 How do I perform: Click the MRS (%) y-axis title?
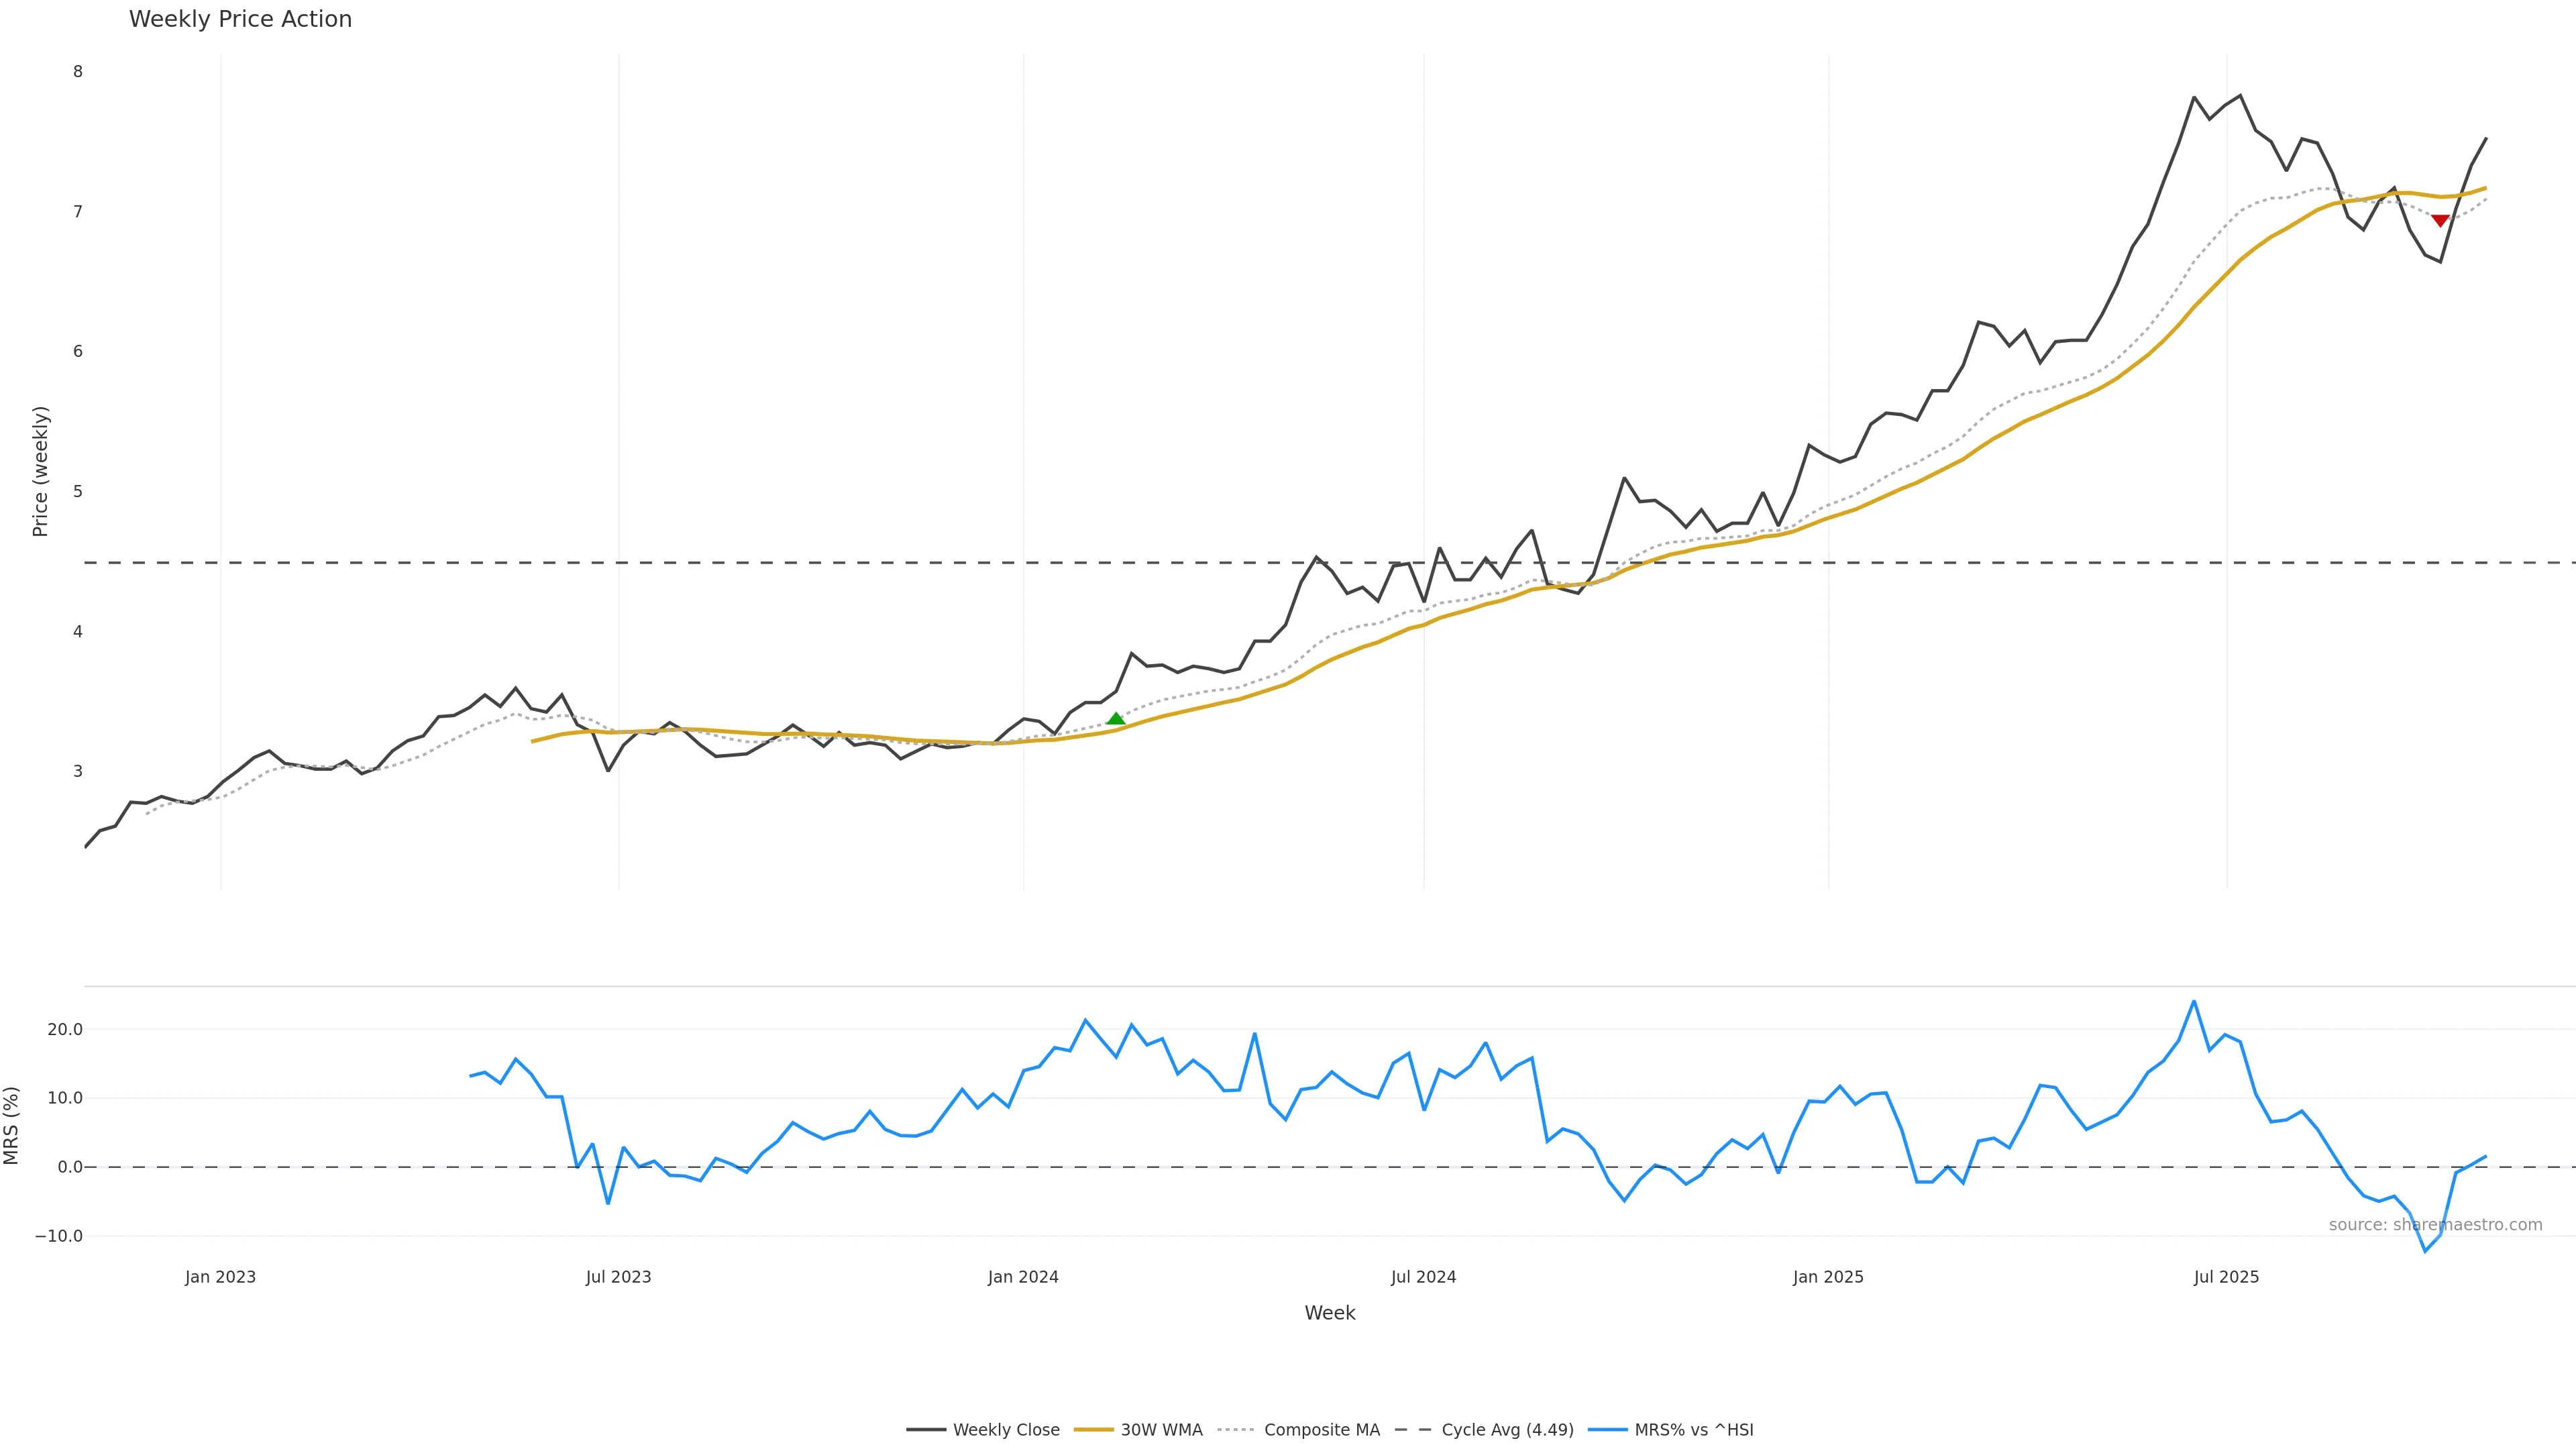coord(12,1125)
